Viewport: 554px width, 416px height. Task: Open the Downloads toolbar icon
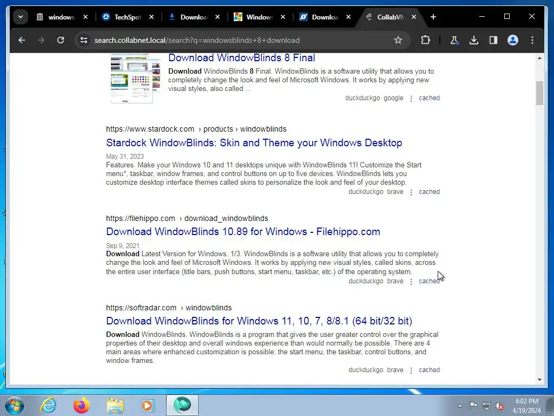pos(474,40)
